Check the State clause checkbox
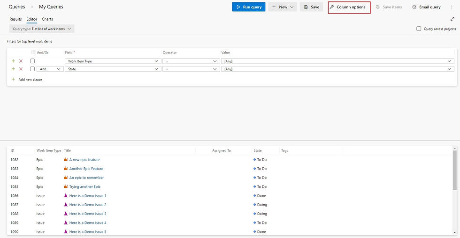 pos(32,69)
